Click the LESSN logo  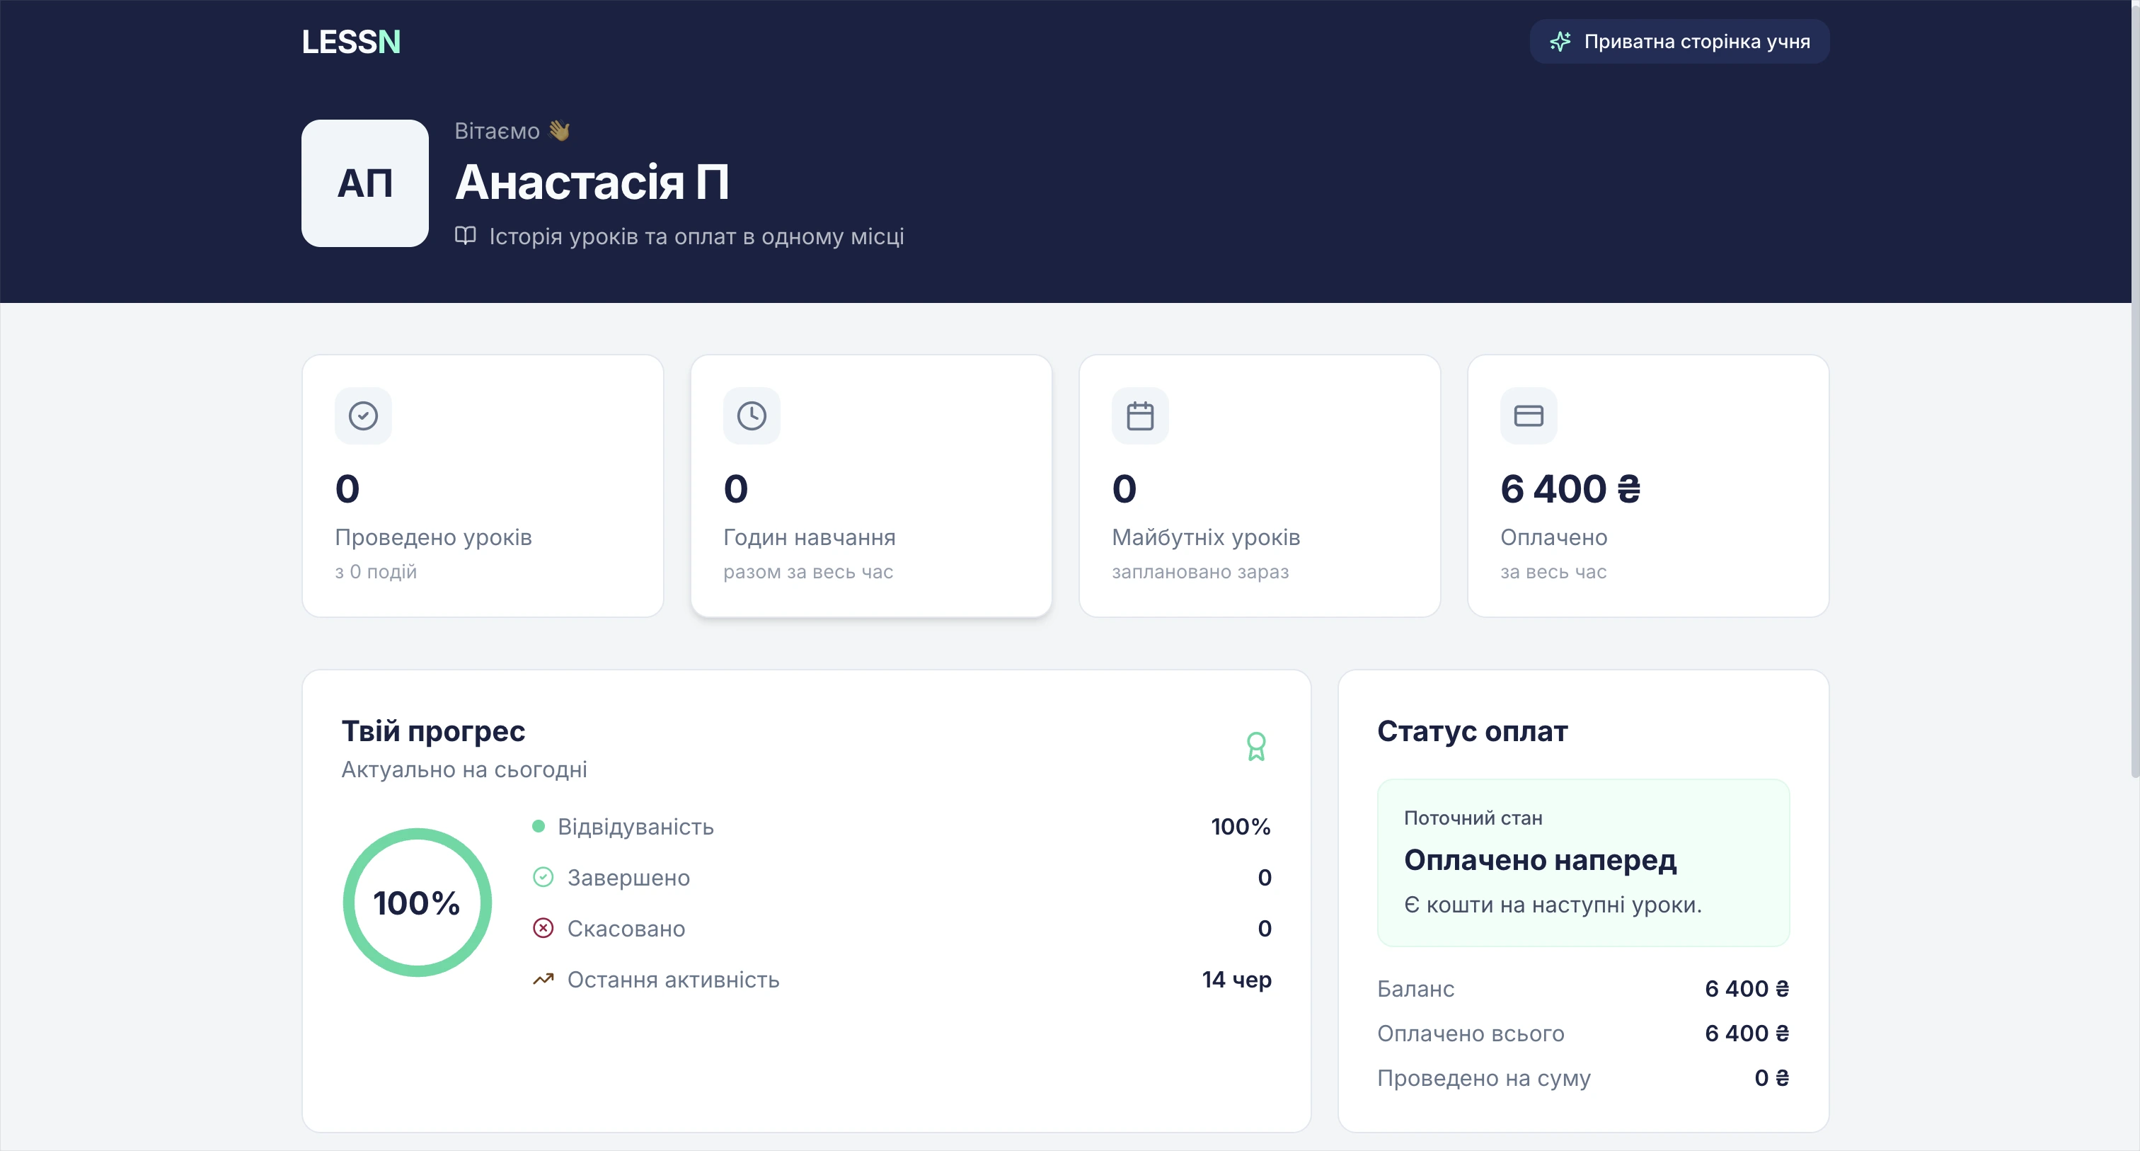tap(350, 42)
